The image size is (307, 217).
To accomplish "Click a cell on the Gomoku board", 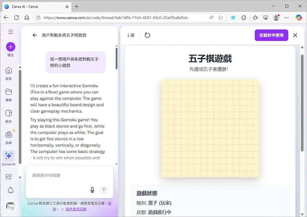I will (x=210, y=128).
